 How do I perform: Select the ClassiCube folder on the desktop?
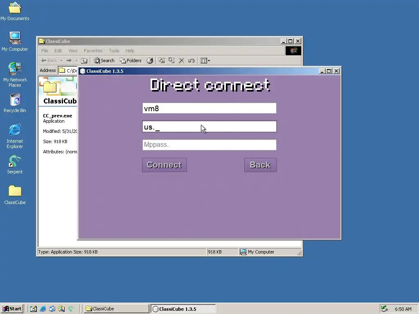point(15,195)
